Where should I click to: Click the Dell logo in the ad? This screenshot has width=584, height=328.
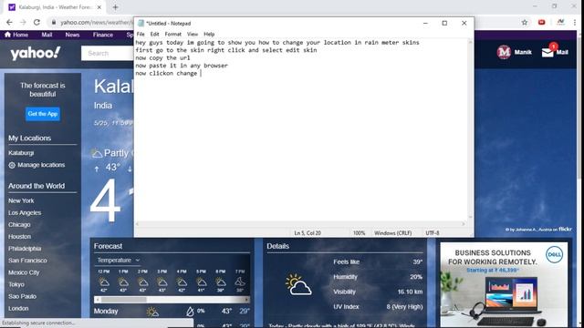(554, 255)
